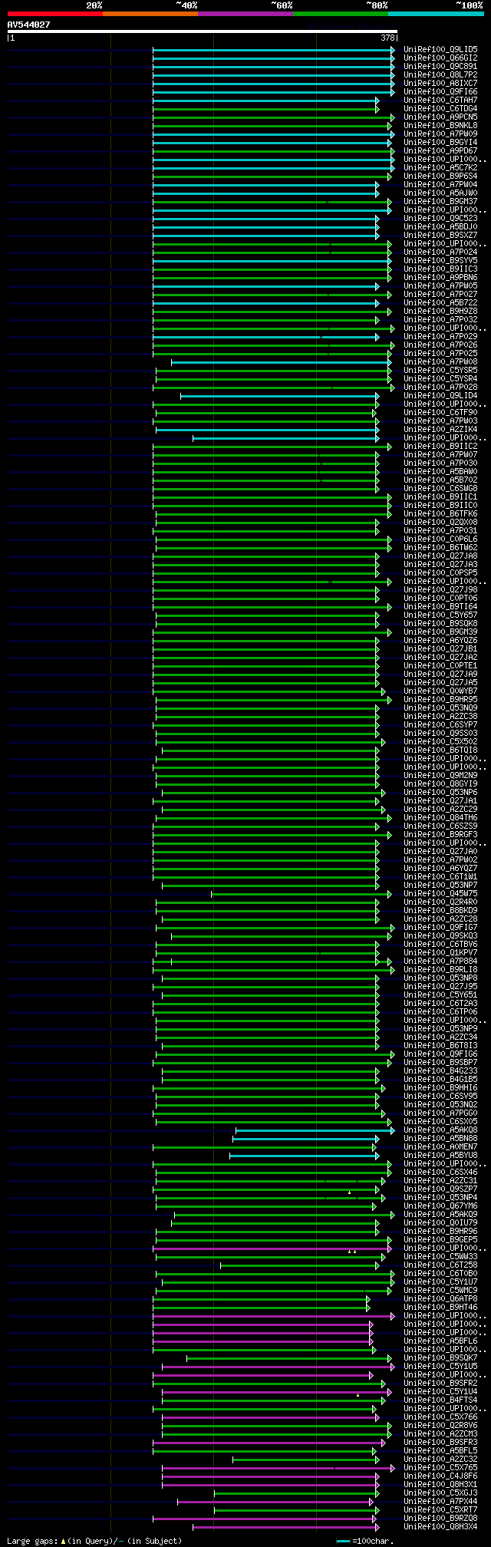Select label UniRef100_C0PSP5

[x=440, y=573]
